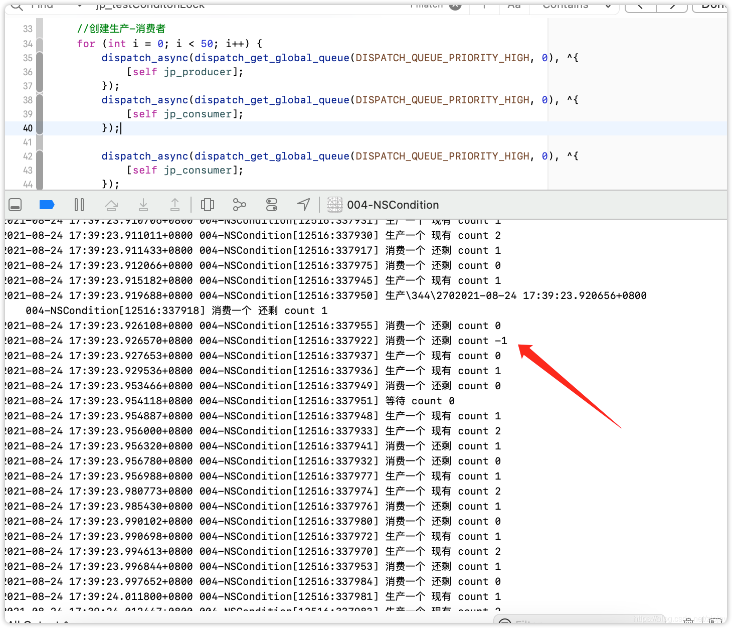Click console log line for thread 337936
The height and width of the screenshot is (628, 732).
253,371
